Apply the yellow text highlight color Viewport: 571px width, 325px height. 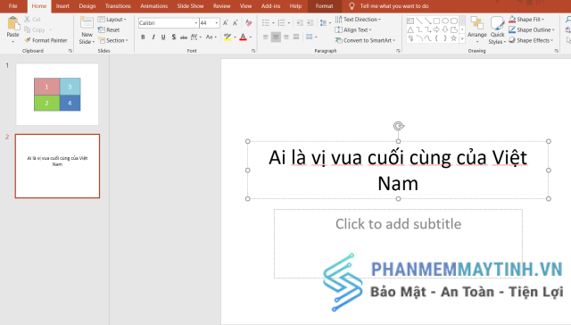click(x=228, y=37)
